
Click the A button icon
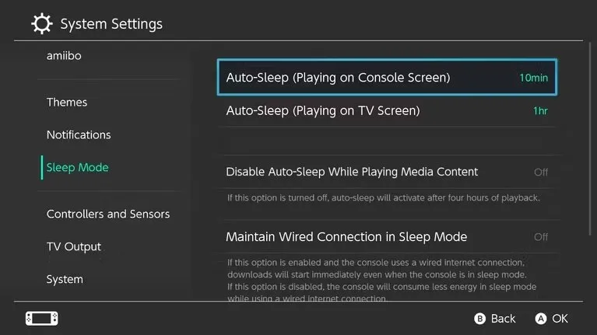tap(541, 319)
